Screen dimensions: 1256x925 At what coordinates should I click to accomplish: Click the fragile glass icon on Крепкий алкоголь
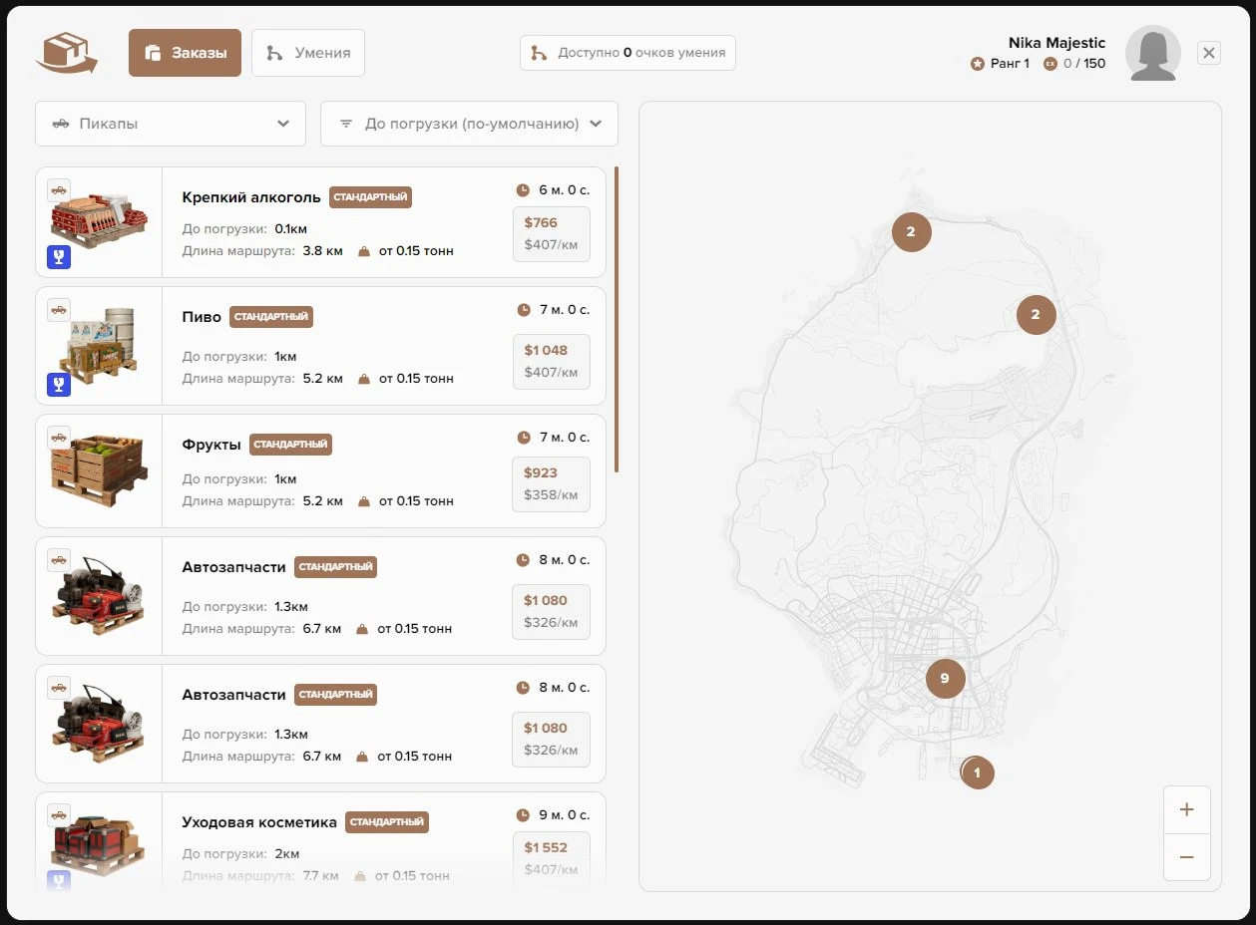tap(59, 258)
